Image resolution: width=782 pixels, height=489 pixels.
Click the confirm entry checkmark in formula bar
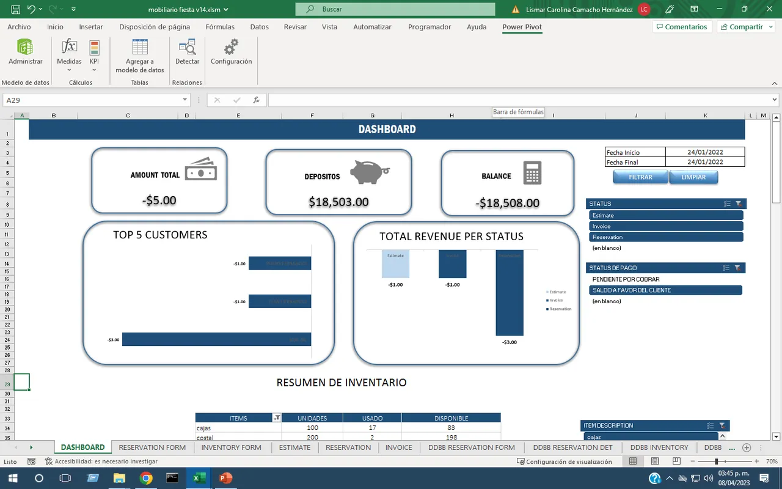point(237,100)
